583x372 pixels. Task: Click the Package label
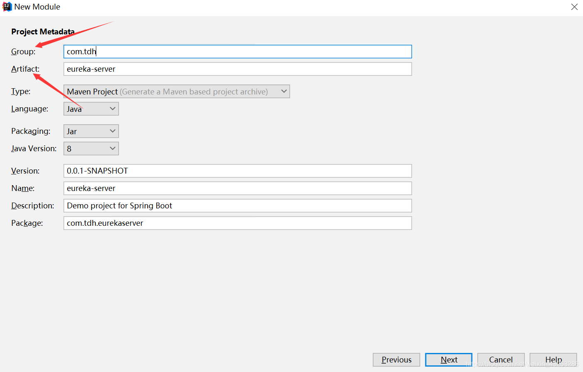click(x=27, y=223)
